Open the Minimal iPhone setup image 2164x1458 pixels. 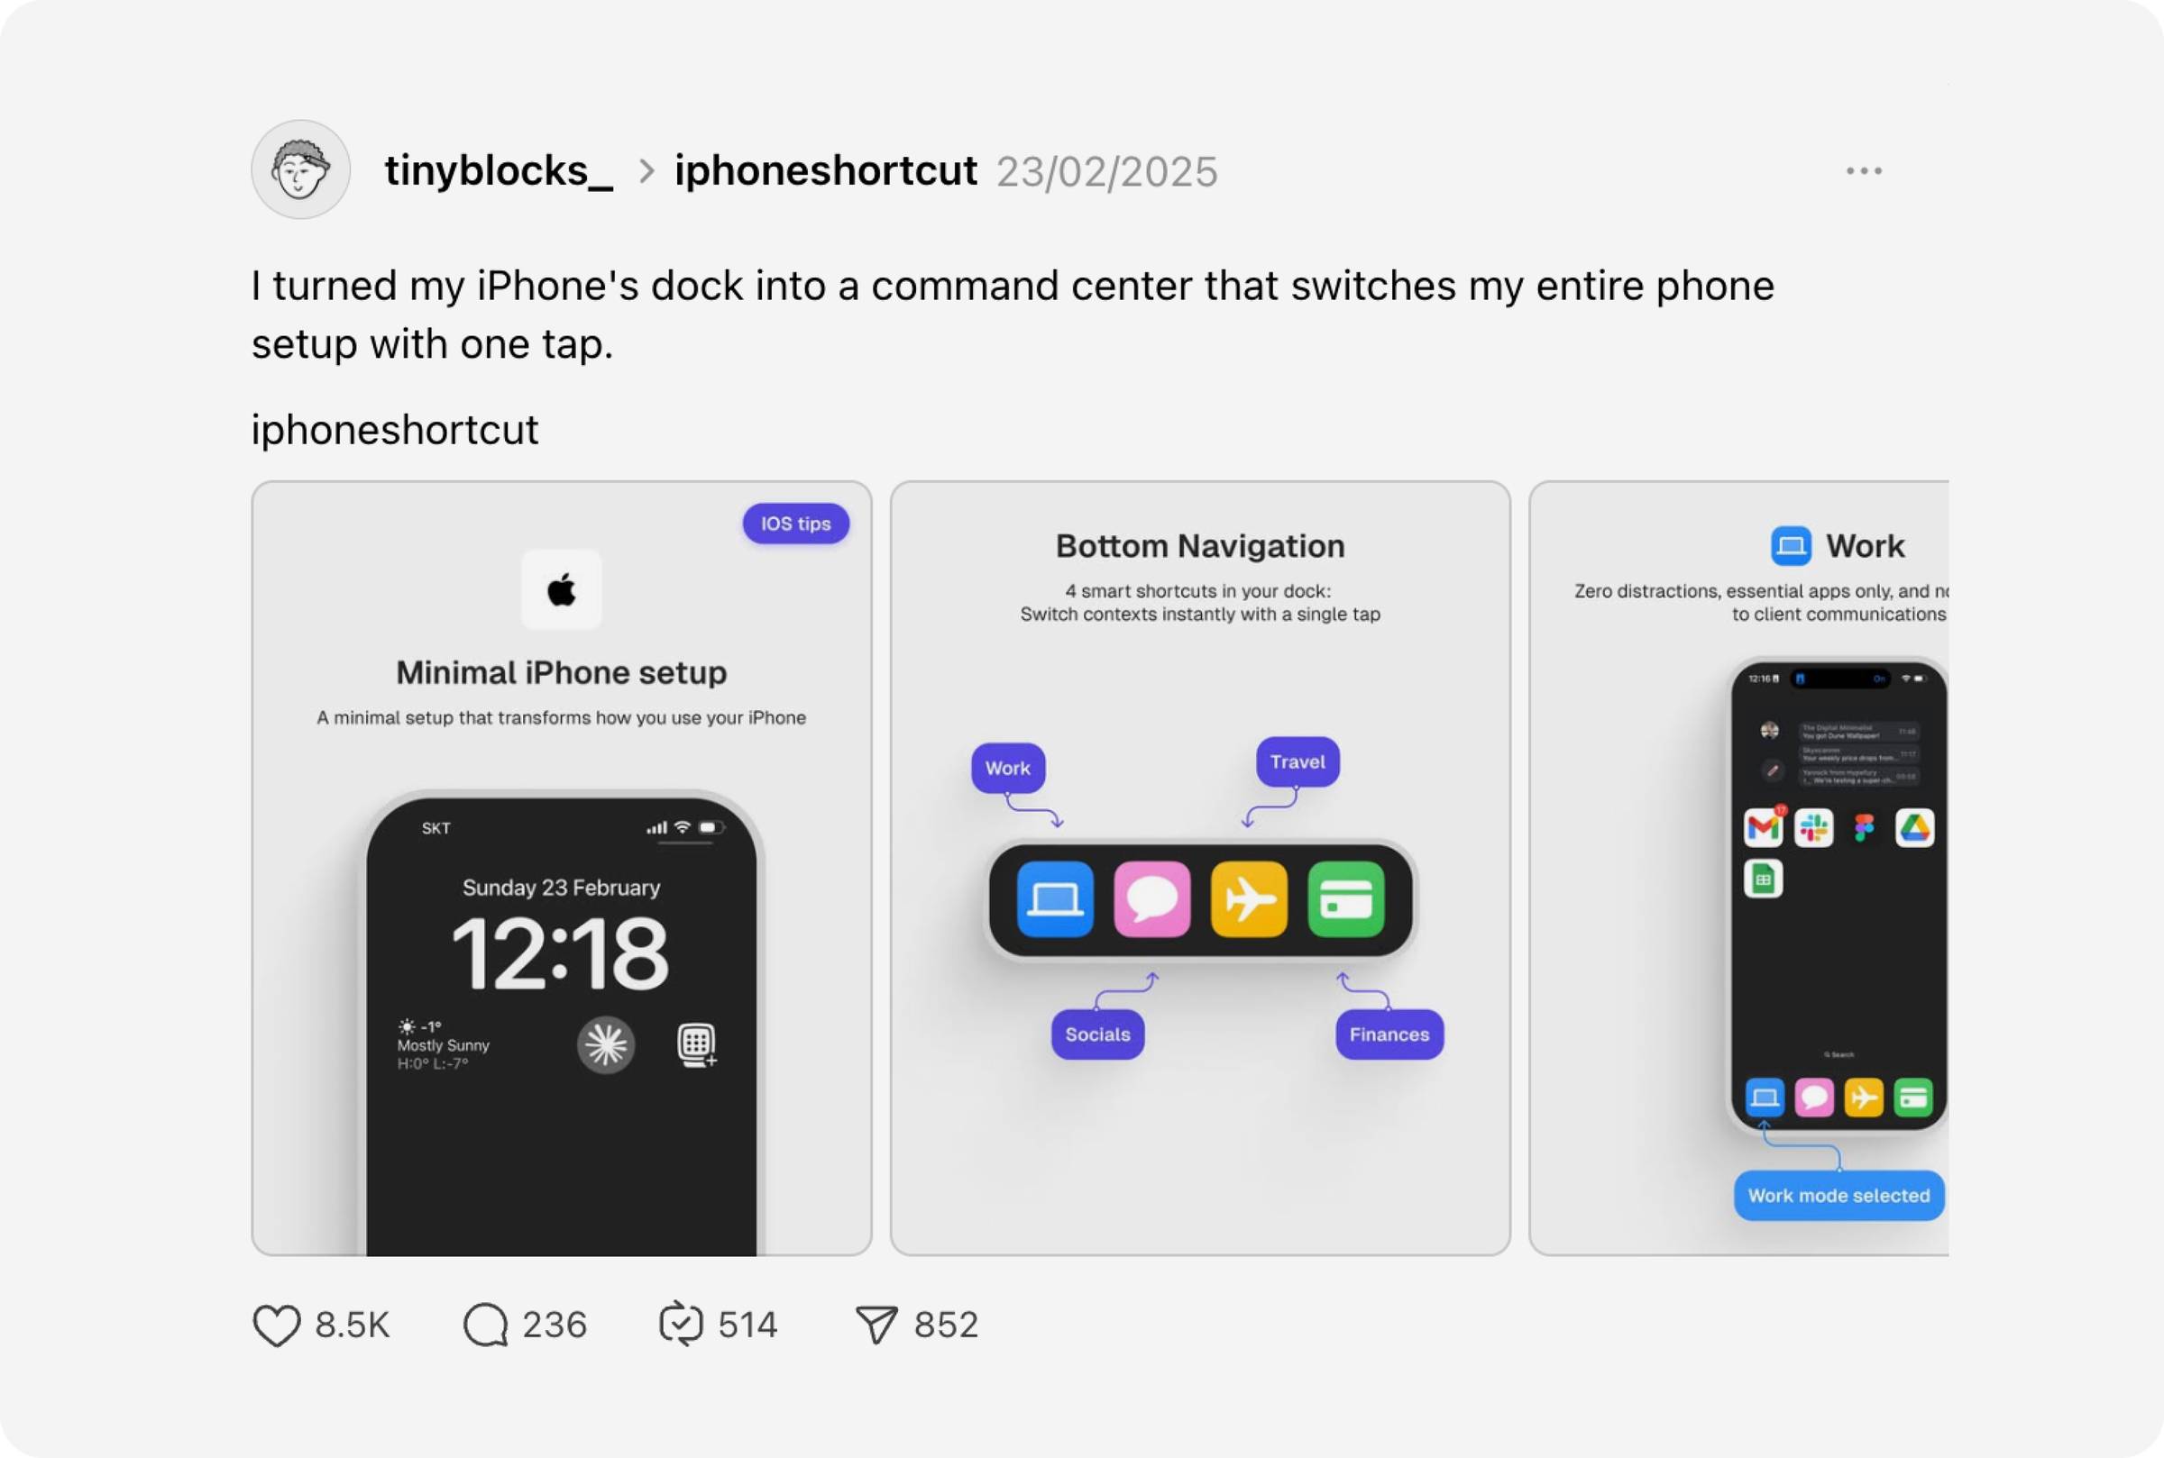pos(562,869)
